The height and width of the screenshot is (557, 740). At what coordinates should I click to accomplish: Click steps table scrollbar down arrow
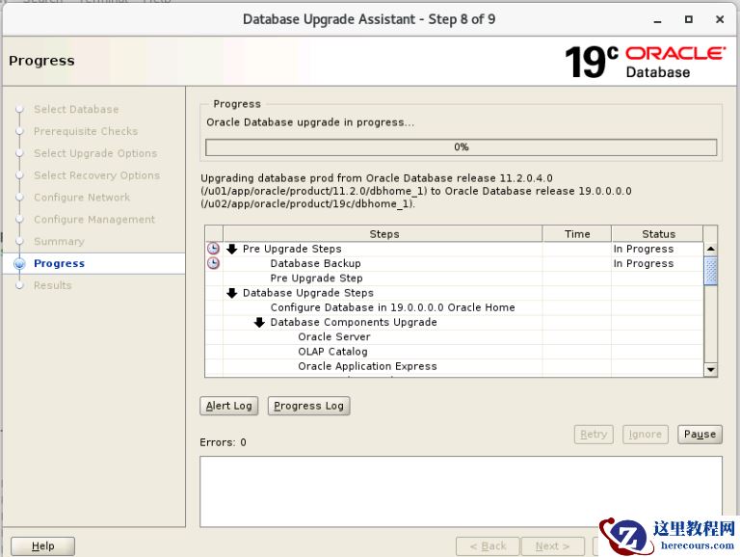pos(711,370)
